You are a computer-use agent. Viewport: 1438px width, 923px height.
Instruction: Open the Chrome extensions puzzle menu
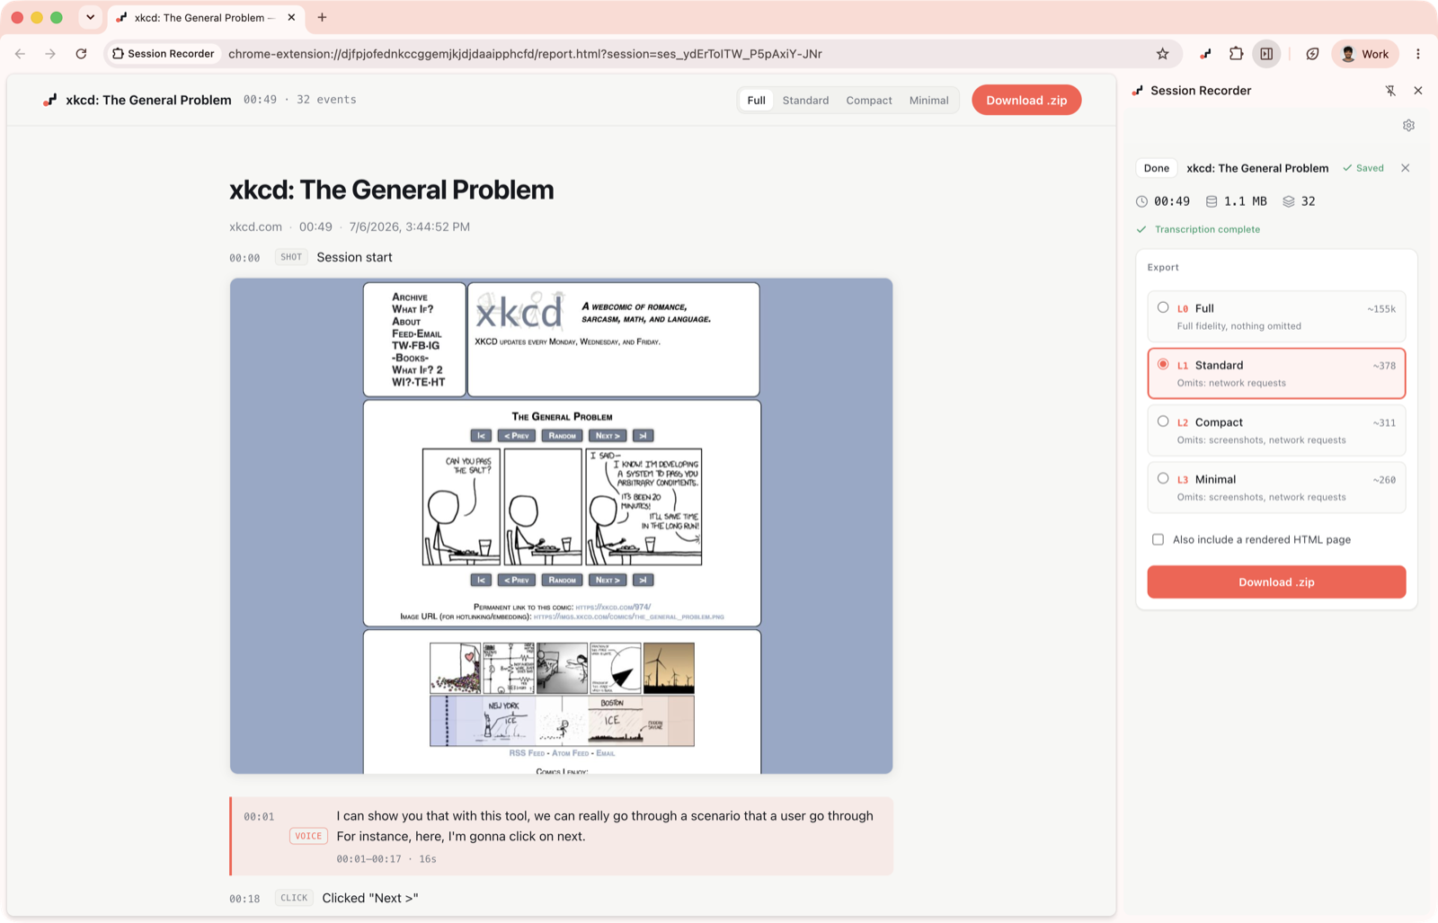click(x=1236, y=54)
